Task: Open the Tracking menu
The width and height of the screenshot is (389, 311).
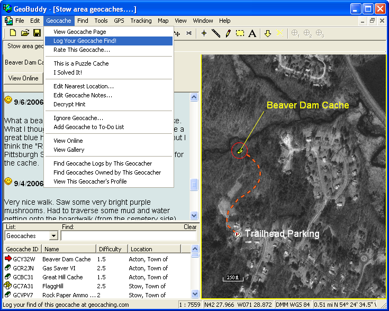Action: (141, 21)
